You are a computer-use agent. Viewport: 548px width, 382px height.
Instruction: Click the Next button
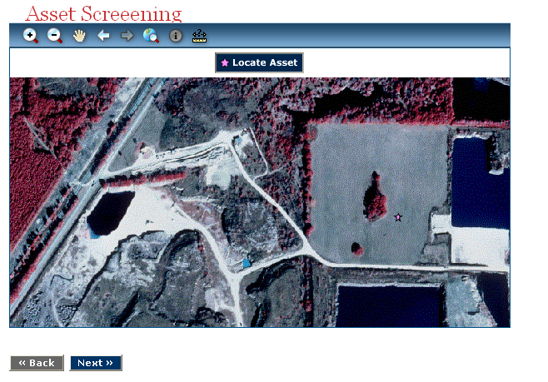pos(96,363)
